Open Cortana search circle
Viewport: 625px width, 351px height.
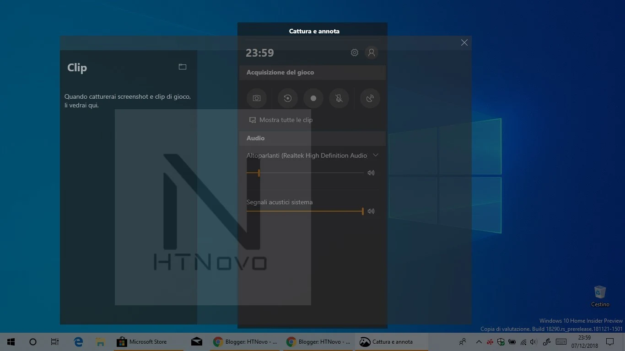tap(33, 342)
